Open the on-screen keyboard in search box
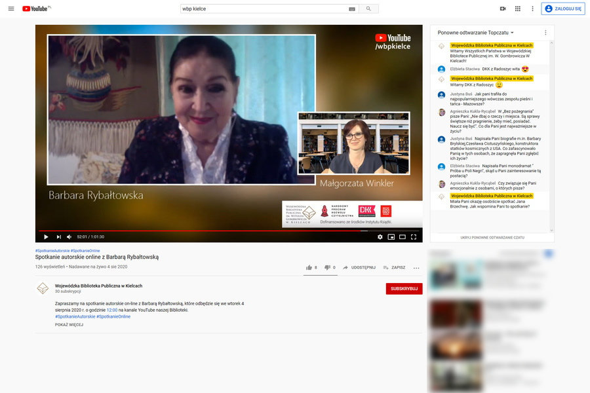Screen dimensions: 590x393 coord(352,9)
